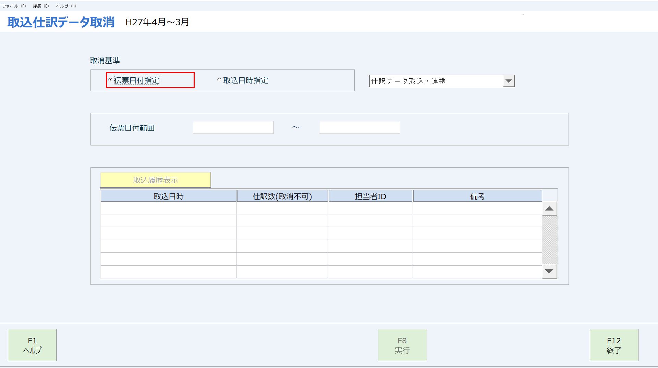Select the 伝票日付指定 radio button
The height and width of the screenshot is (368, 658).
109,80
